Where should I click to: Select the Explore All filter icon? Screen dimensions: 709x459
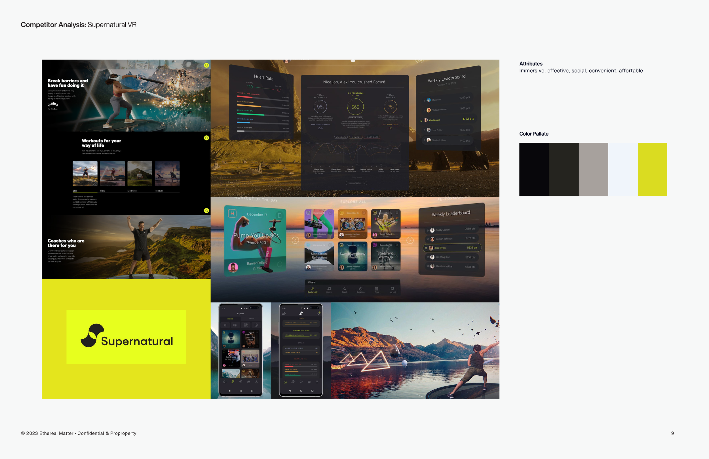pyautogui.click(x=313, y=290)
